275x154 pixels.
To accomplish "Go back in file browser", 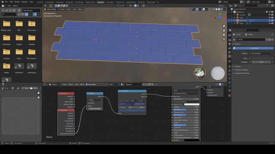I will (x=3, y=10).
